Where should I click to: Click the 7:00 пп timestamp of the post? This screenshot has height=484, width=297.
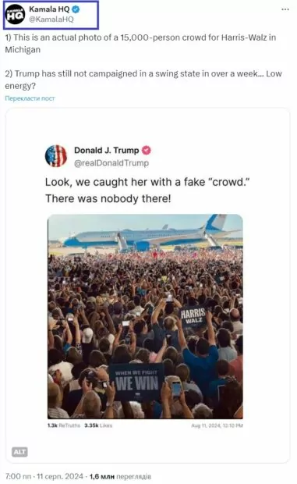pos(18,476)
